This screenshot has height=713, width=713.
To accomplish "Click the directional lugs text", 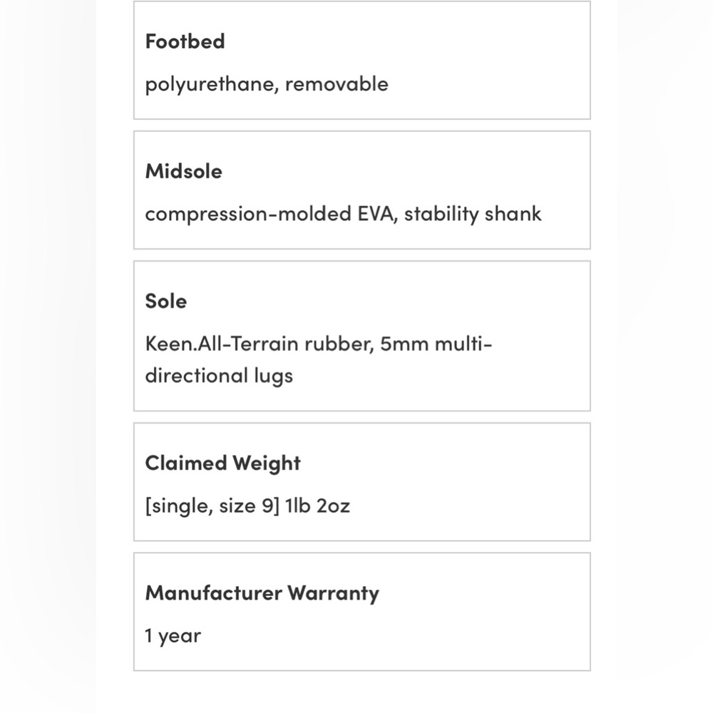I will coord(219,376).
